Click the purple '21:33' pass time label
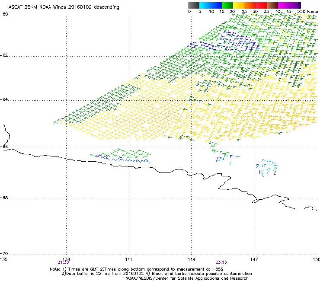320x281 pixels. pos(63,262)
